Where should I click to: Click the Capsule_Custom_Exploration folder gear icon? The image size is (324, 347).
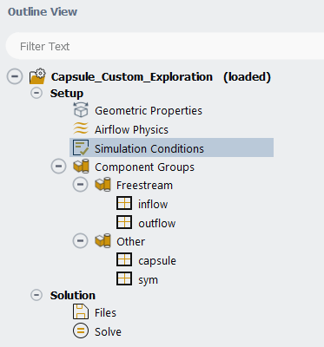coord(37,76)
